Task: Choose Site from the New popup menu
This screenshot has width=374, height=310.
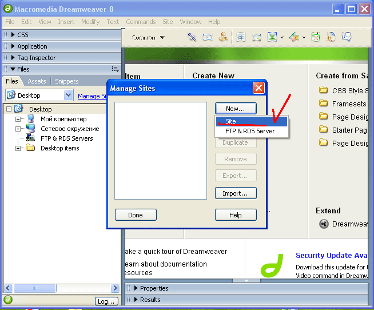Action: (x=251, y=121)
